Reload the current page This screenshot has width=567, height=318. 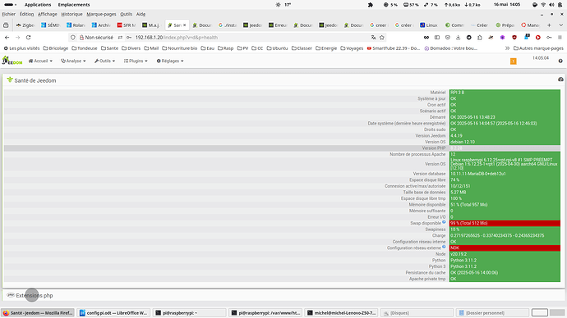28,37
